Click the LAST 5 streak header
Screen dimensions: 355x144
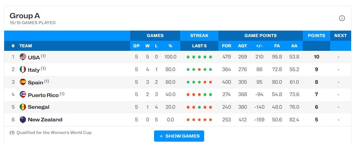[x=199, y=46]
